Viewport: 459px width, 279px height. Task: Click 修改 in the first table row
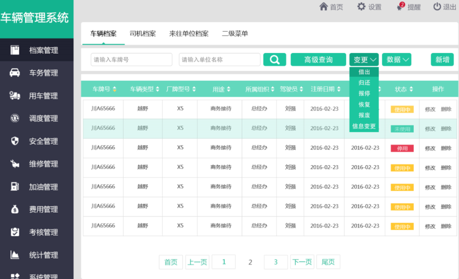pos(430,109)
